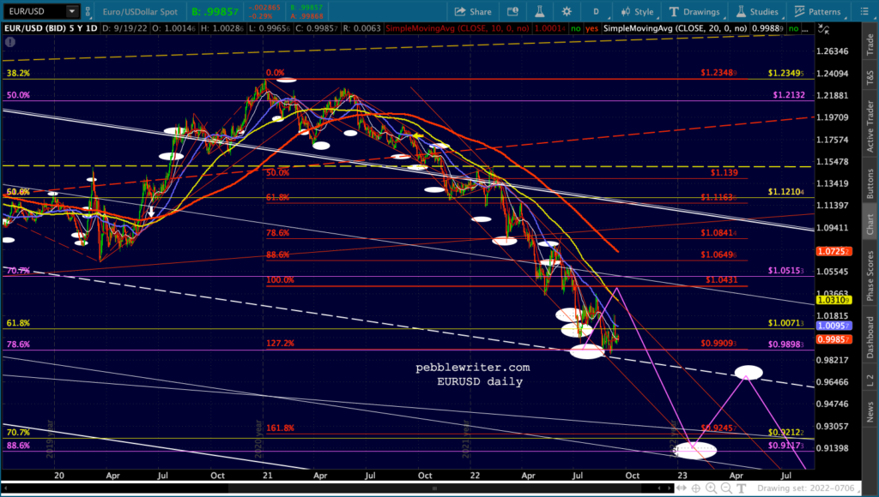
Task: Click the white SimpleMovingAvg (CLOSE, 20) label
Action: [675, 28]
